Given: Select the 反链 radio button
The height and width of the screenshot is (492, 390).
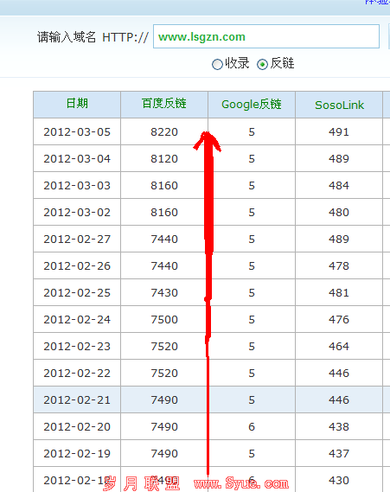Looking at the screenshot, I should [262, 64].
